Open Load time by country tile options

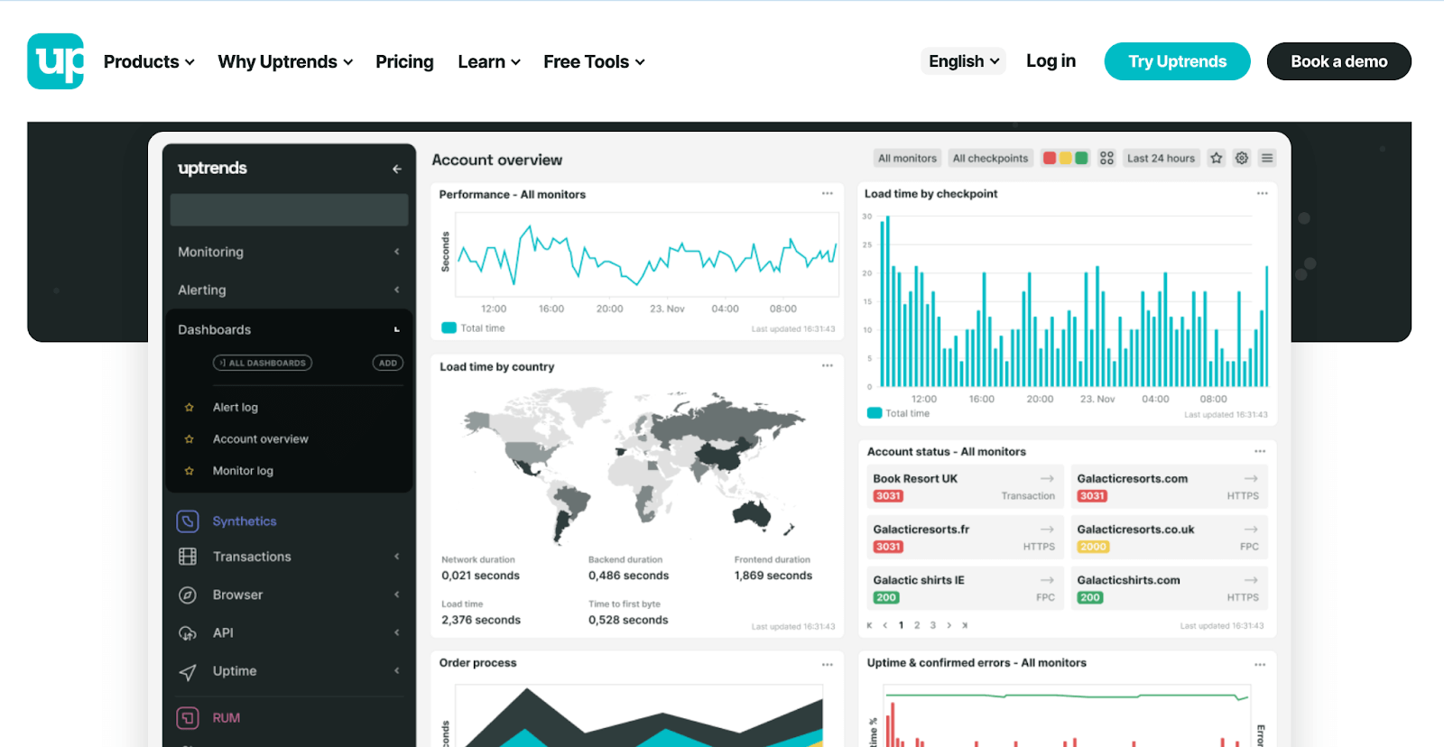(x=828, y=365)
